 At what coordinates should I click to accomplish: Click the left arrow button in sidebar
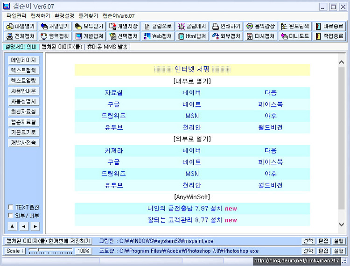[24, 226]
